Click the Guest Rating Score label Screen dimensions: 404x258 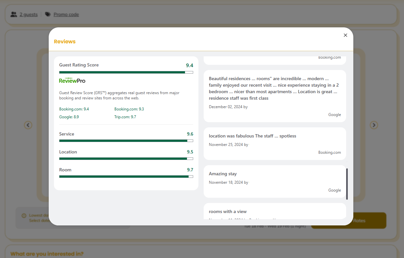point(79,65)
